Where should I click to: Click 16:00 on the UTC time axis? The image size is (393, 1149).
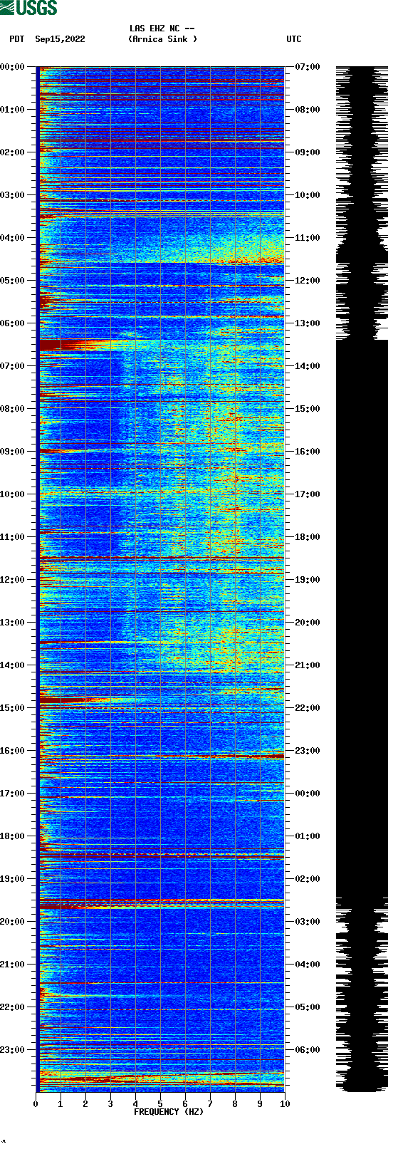[308, 452]
